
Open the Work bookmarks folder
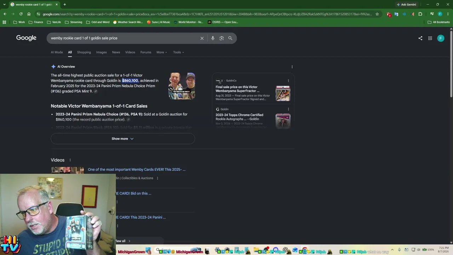point(19,22)
